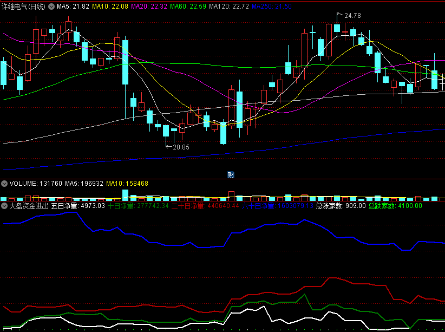Select the blue MA250: 21.50 label
445x332 pixels.
(x=272, y=6)
